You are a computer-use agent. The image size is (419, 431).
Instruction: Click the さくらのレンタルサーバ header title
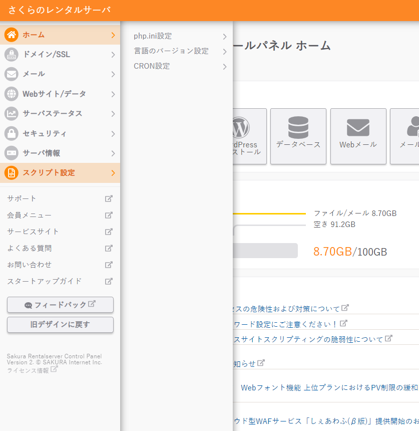[60, 10]
